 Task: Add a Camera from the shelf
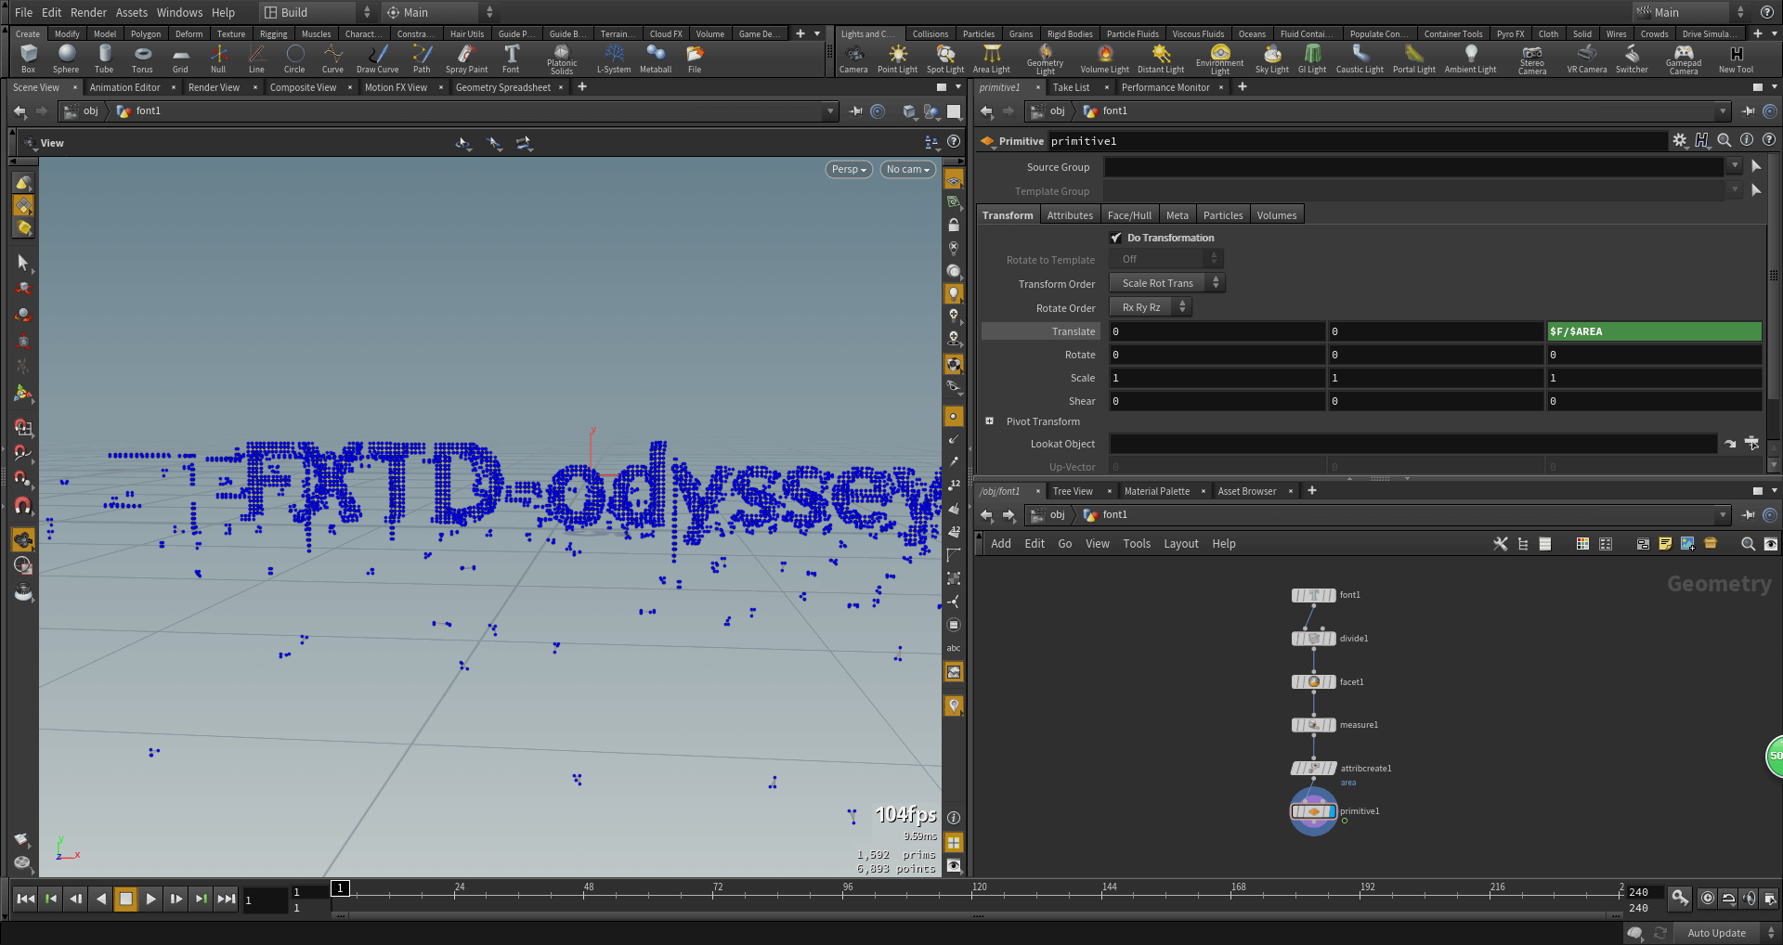tap(852, 58)
